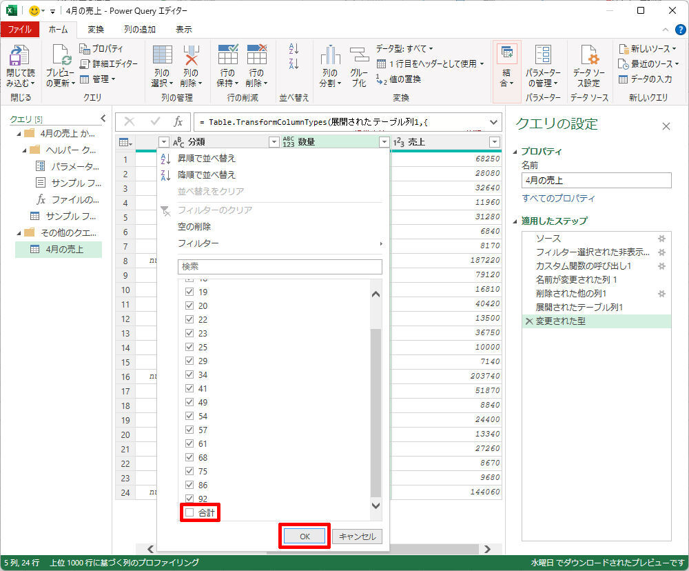Open the データ型: すべて dropdown

pyautogui.click(x=404, y=49)
